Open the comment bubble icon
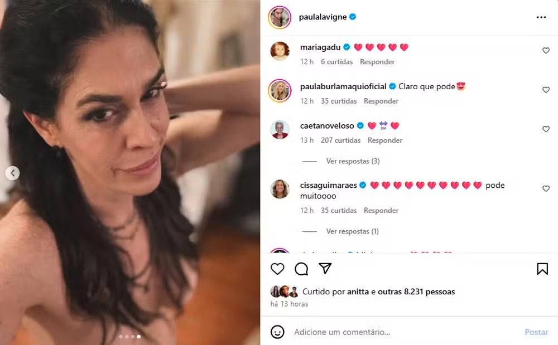The height and width of the screenshot is (345, 558). [301, 269]
